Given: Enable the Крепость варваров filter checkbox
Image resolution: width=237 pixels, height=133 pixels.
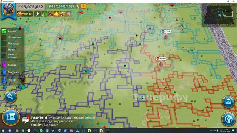Looking at the screenshot, I should tap(4, 56).
